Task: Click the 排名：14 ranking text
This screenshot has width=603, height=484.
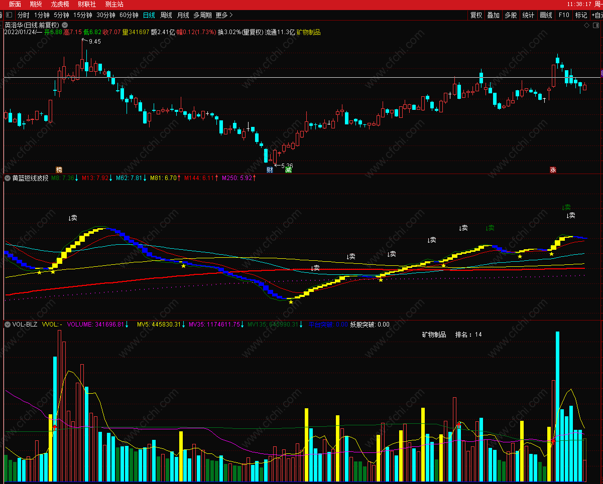Action: point(468,335)
